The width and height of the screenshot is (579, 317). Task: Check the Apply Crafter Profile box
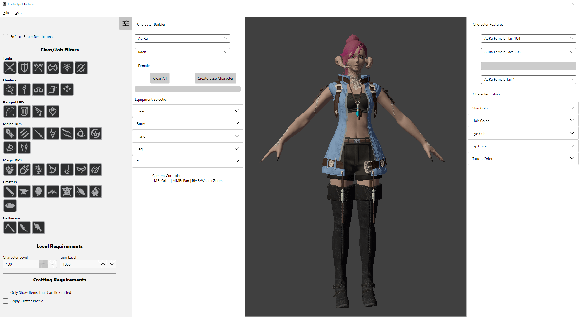point(6,301)
